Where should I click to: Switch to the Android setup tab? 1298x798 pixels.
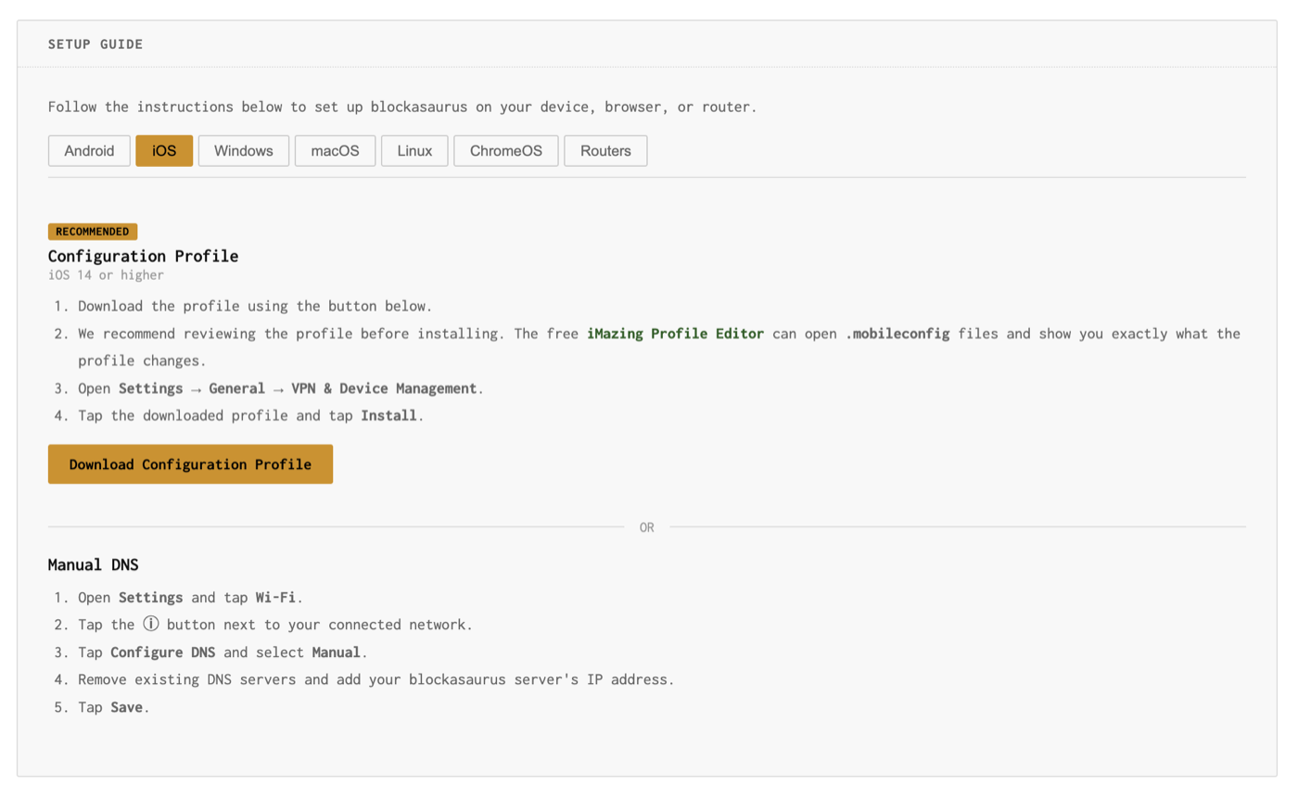coord(89,150)
